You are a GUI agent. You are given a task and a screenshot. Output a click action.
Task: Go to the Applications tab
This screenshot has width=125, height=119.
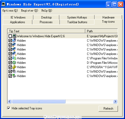18,22
